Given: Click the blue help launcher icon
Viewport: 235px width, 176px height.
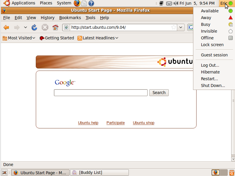Looking at the screenshot, I should (x=91, y=3).
